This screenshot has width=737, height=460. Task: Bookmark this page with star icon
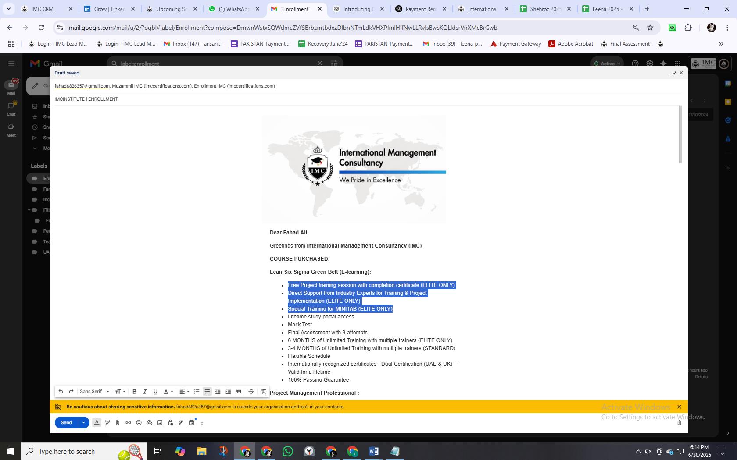[x=650, y=28]
